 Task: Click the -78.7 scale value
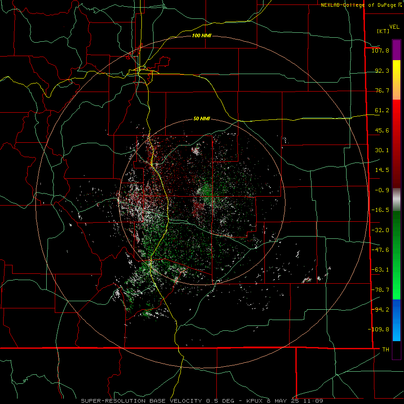click(380, 290)
